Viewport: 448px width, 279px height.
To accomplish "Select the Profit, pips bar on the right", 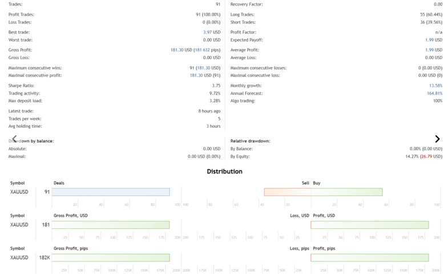I will tap(370, 257).
